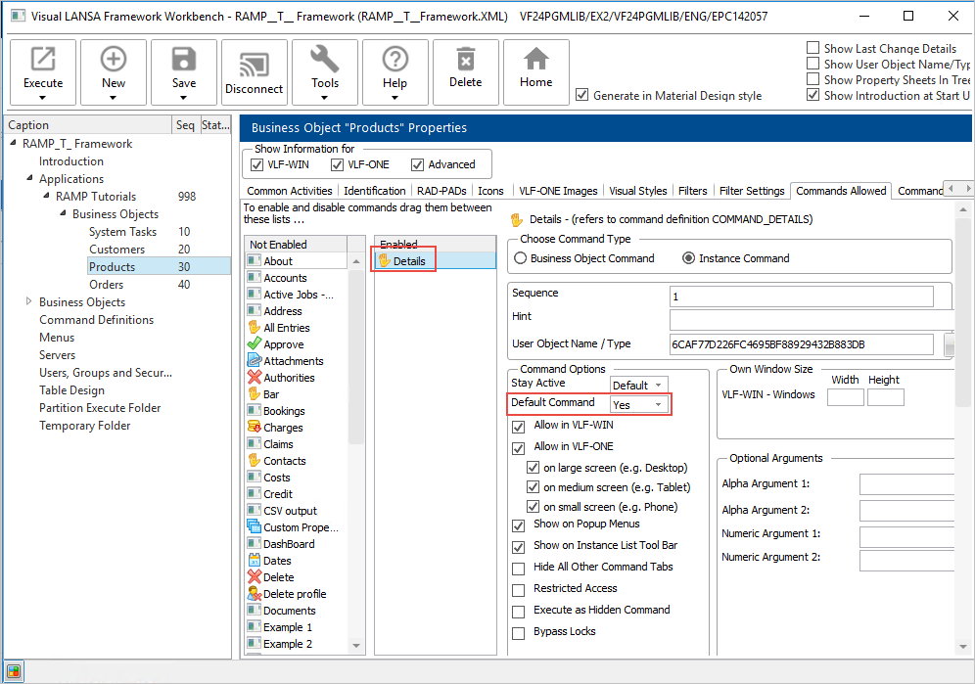Select the Delete profile user icon
Image resolution: width=975 pixels, height=684 pixels.
click(255, 594)
